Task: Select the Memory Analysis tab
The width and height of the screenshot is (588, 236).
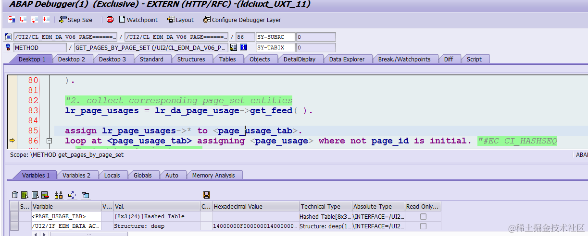Action: (x=213, y=175)
